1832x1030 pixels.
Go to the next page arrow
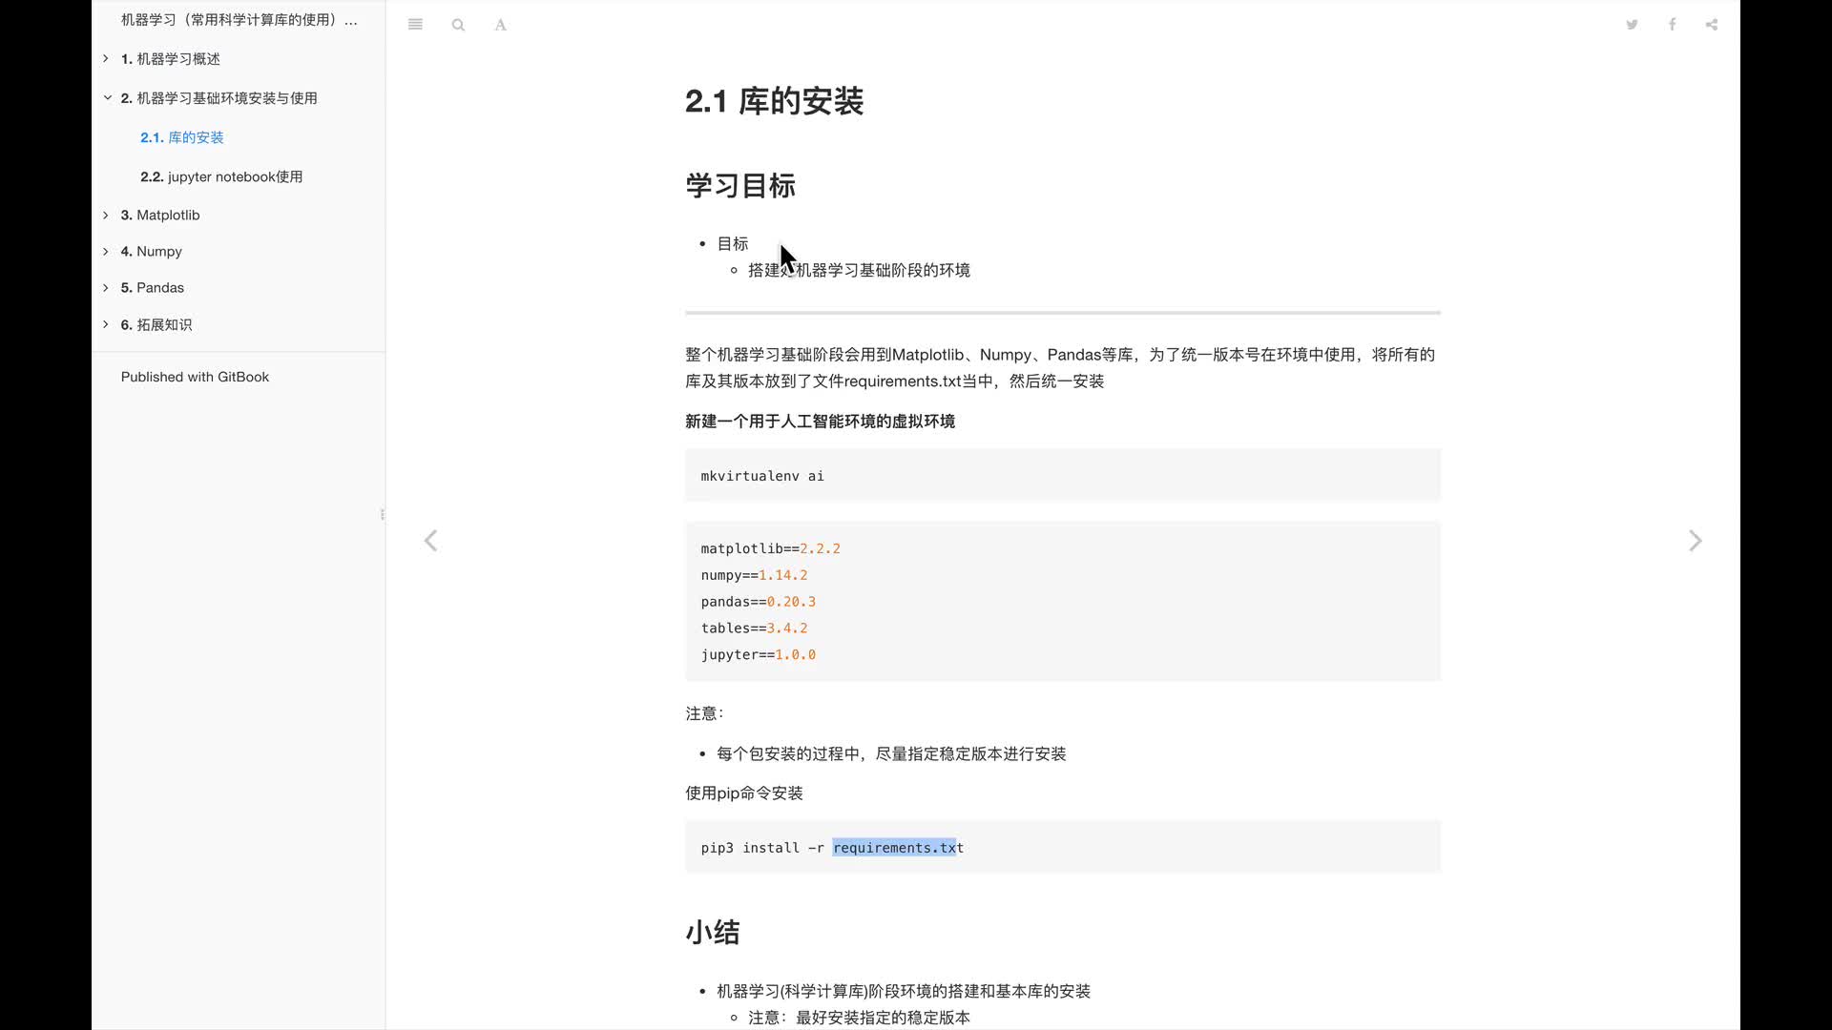click(x=1695, y=541)
